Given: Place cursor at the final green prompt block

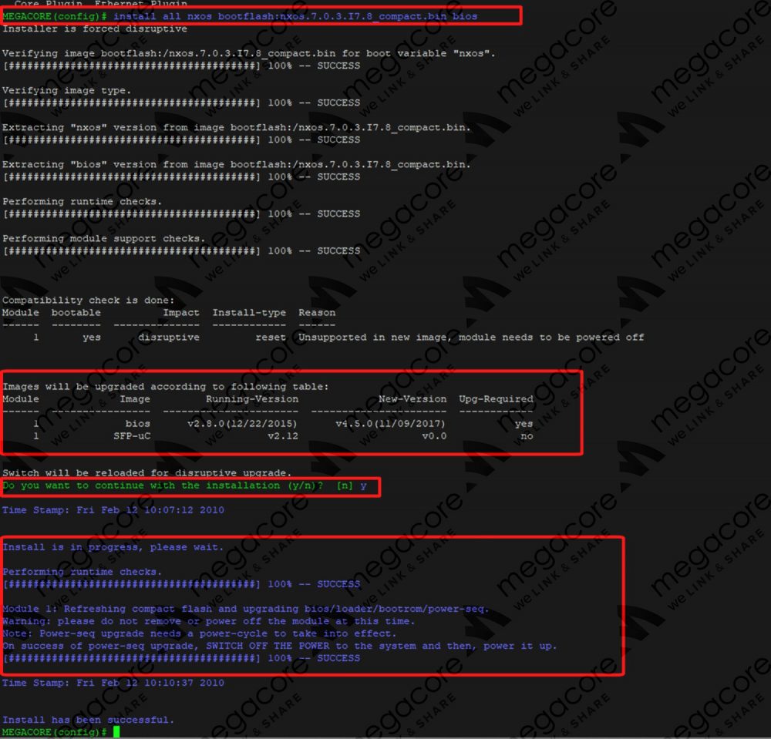Looking at the screenshot, I should [116, 731].
